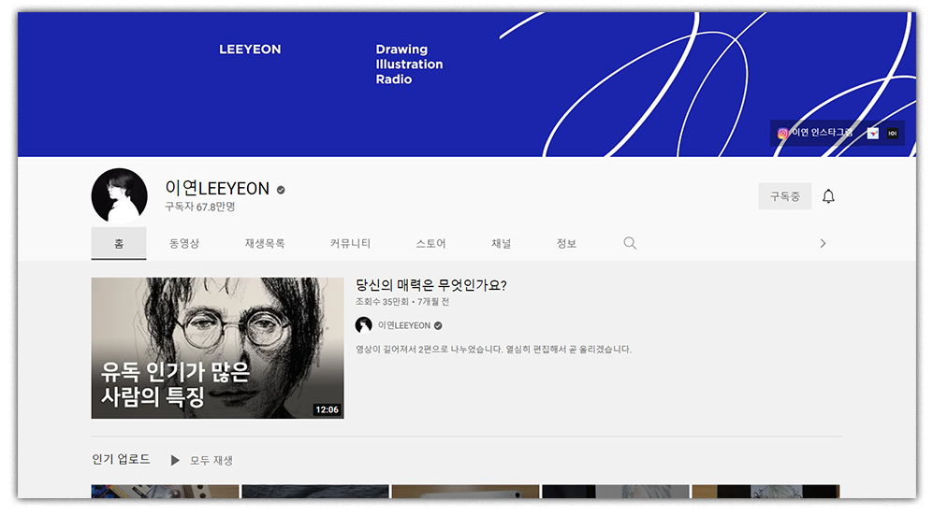Click the subscriber count text 구독자 67.8만명
The width and height of the screenshot is (933, 516).
tap(200, 207)
